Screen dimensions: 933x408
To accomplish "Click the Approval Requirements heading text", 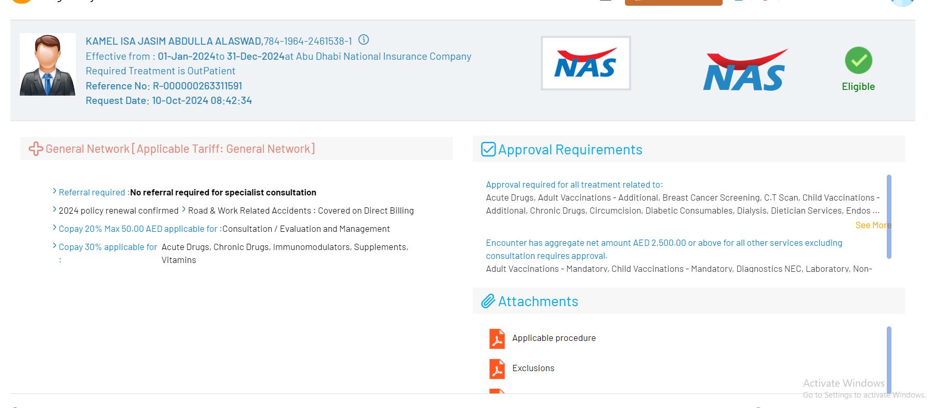I will pyautogui.click(x=570, y=149).
